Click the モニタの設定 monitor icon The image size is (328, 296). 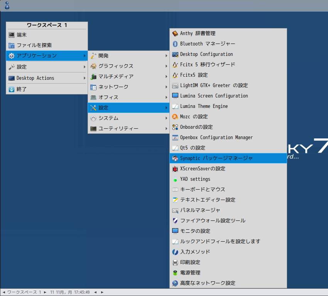click(175, 231)
